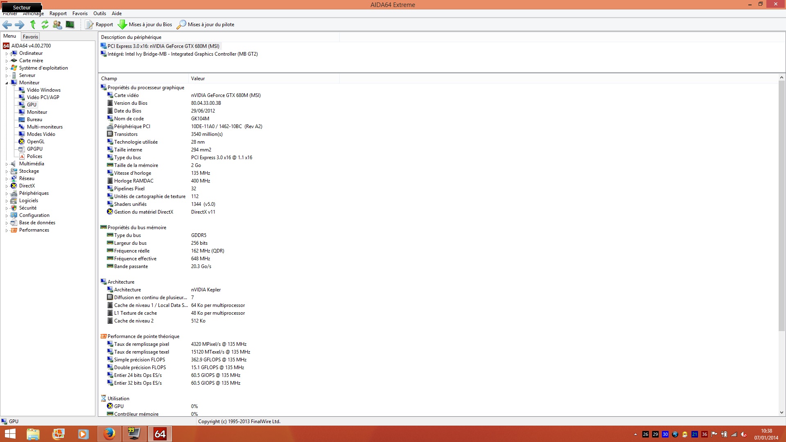Click the Windows Start button
Image resolution: width=786 pixels, height=442 pixels.
pos(10,434)
